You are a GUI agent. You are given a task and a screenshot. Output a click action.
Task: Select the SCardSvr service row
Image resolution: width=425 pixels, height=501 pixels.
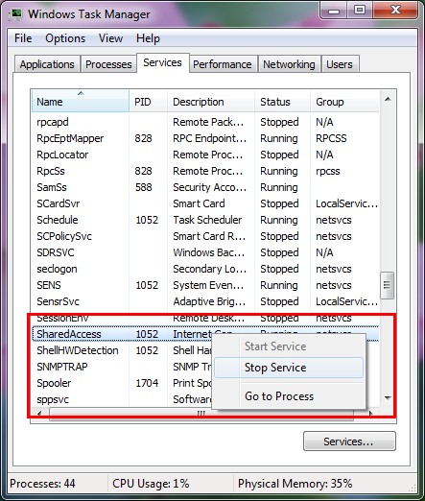(205, 203)
